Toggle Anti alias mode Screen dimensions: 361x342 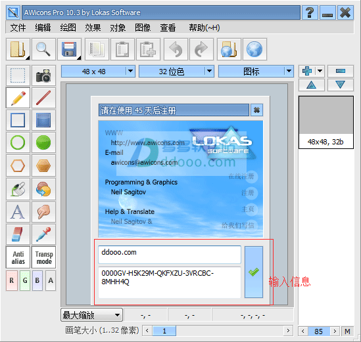coord(18,257)
